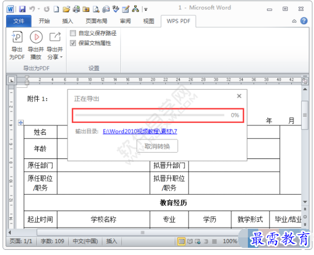Image resolution: width=314 pixels, height=255 pixels.
Task: Click the 导出为PDF button
Action: click(17, 45)
